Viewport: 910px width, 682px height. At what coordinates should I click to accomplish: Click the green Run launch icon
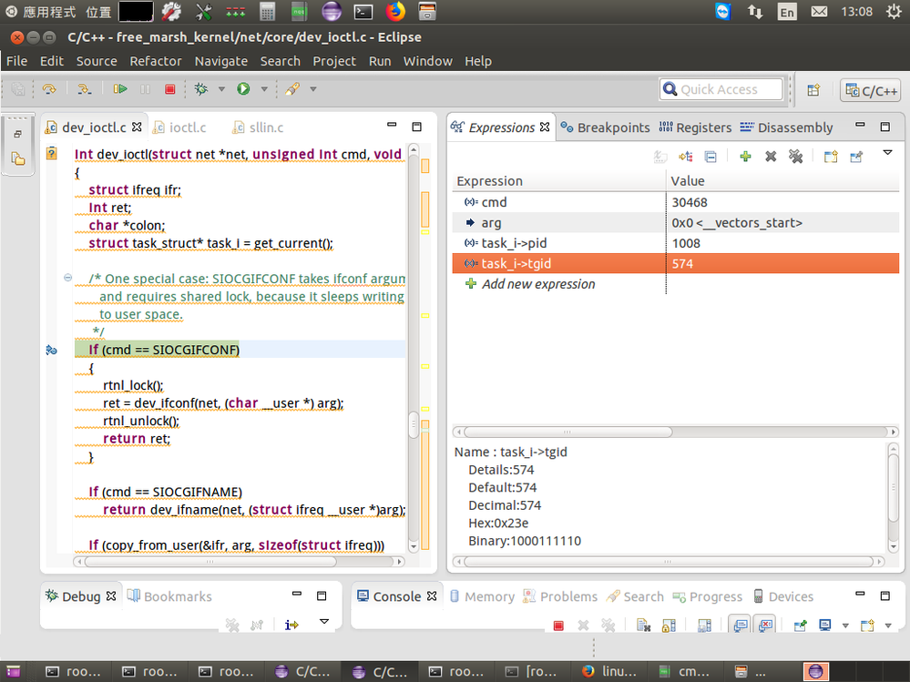pos(243,88)
